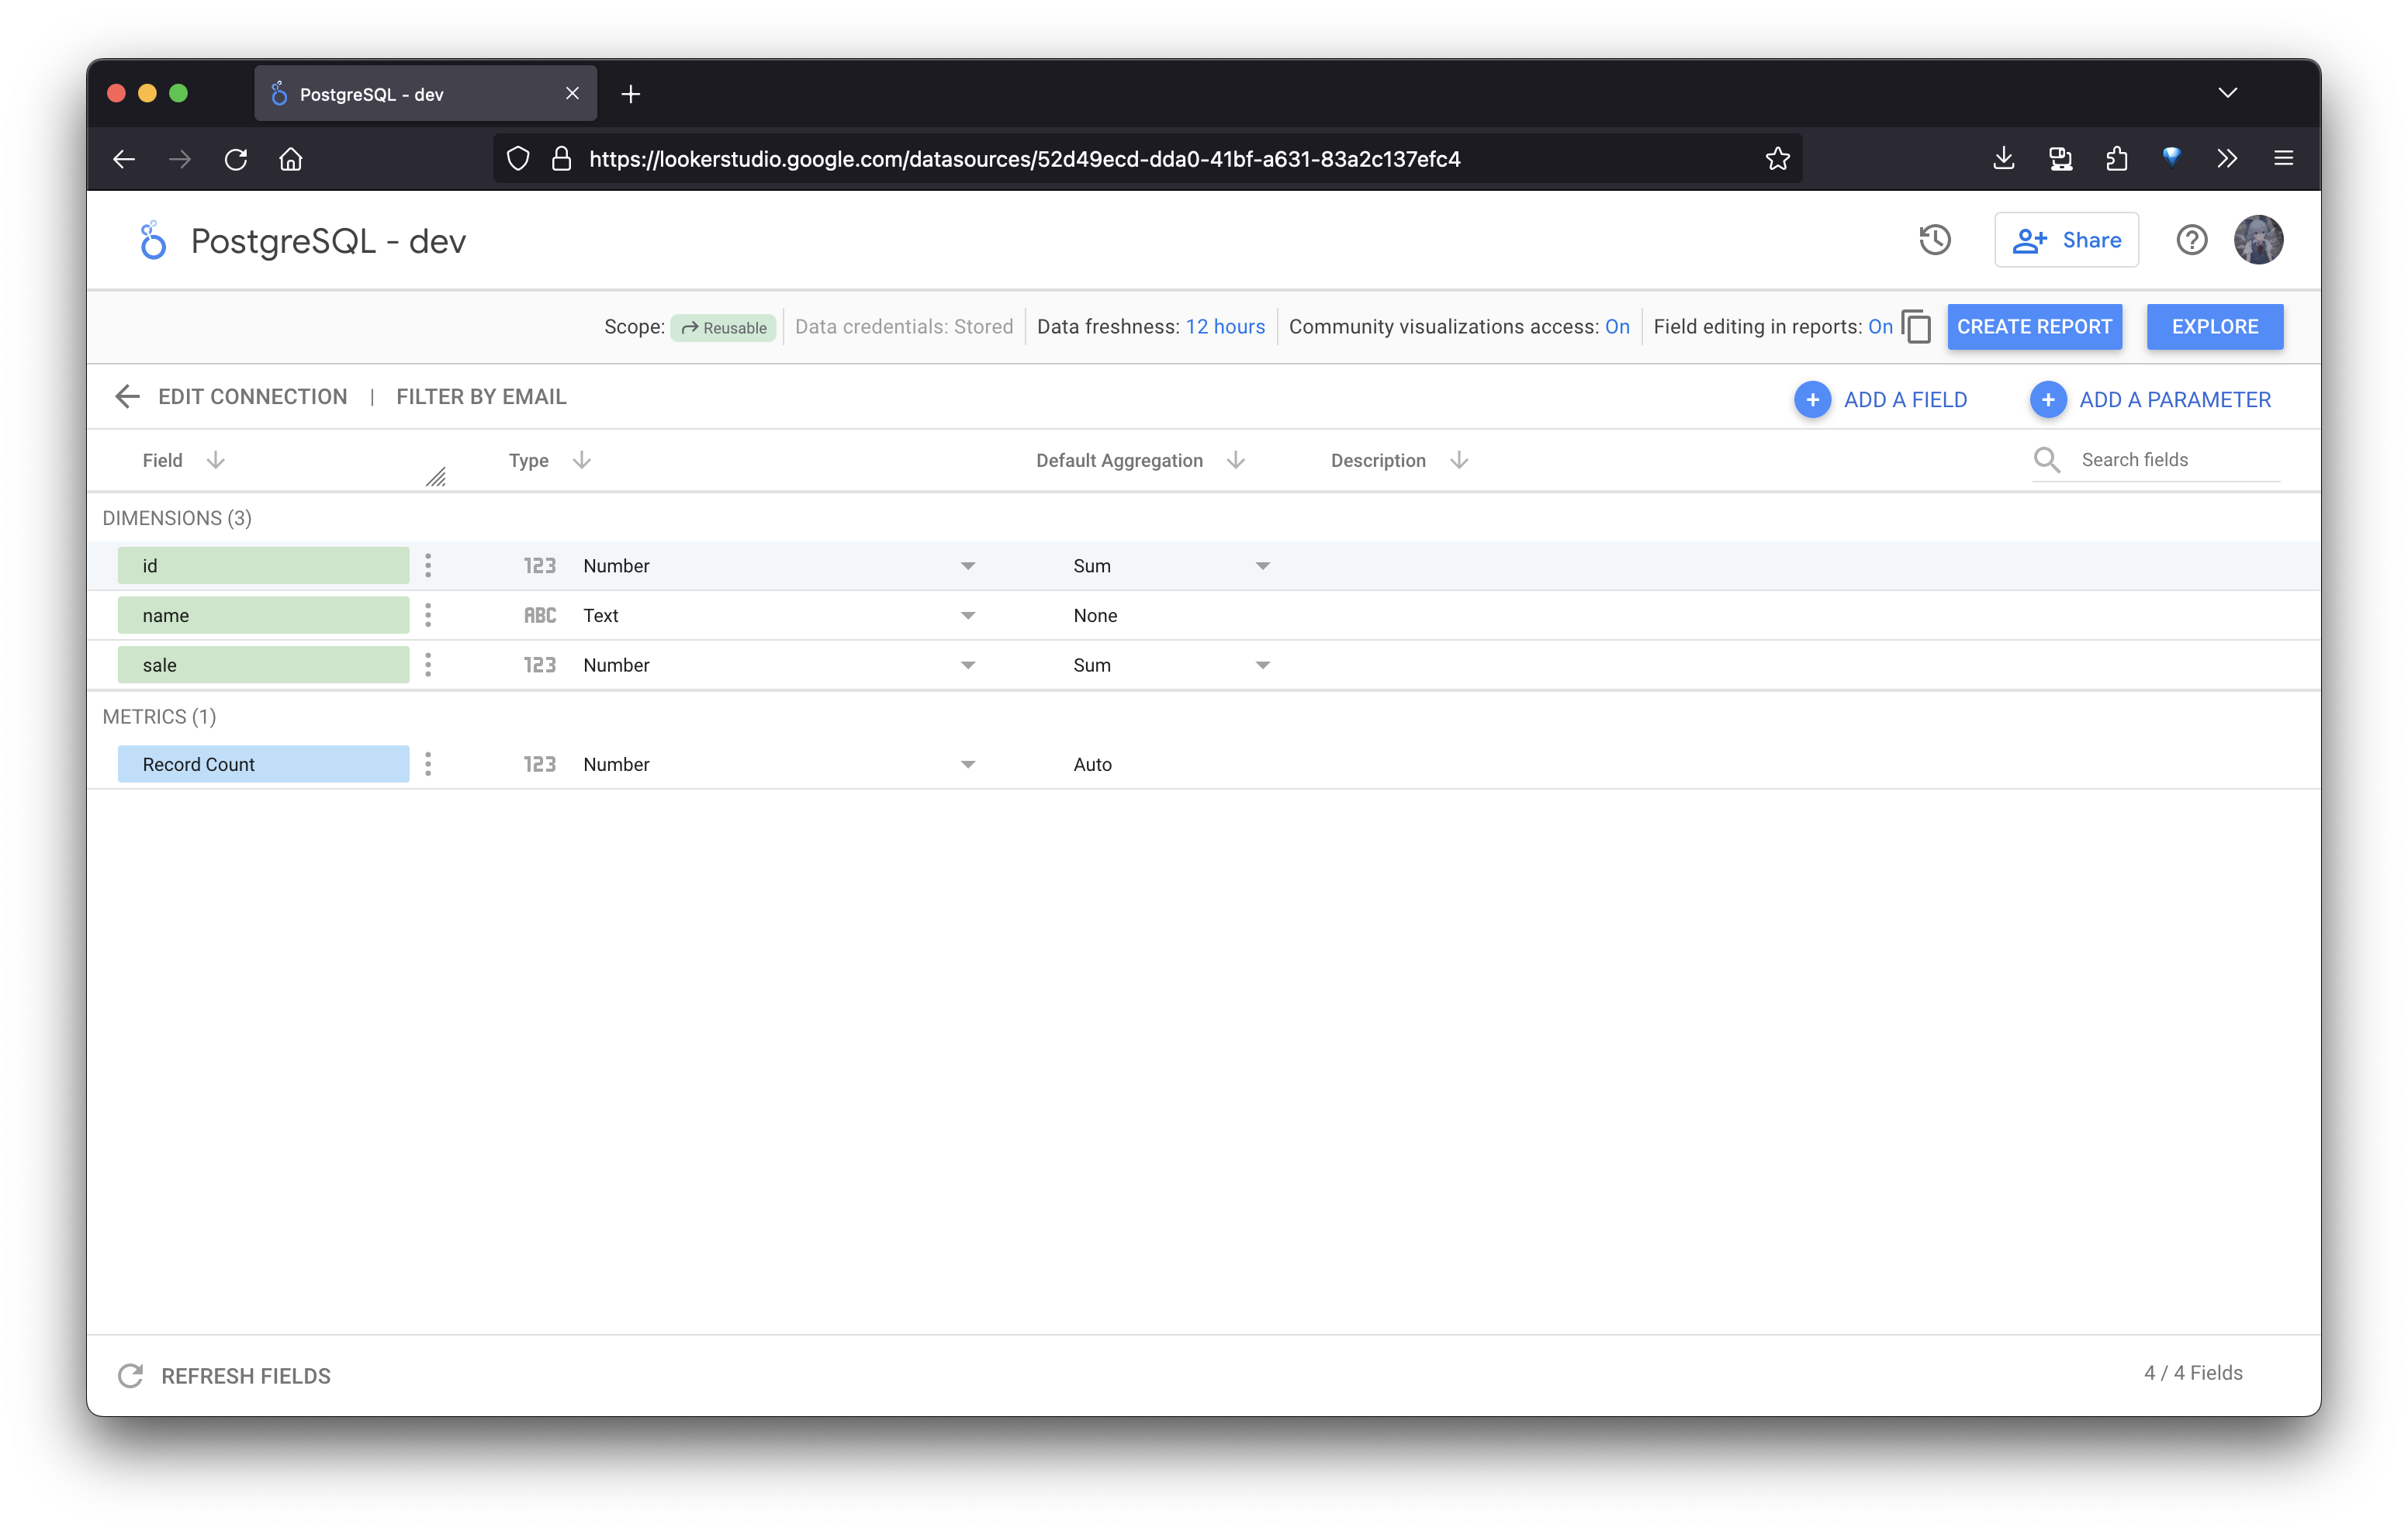This screenshot has width=2408, height=1531.
Task: Expand the Default Aggregation dropdown for id
Action: point(1264,565)
